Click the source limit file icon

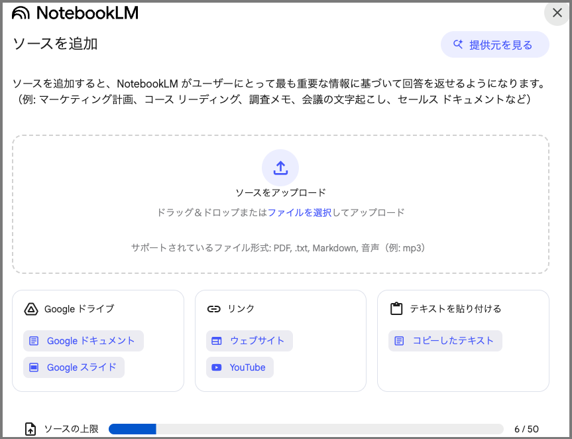click(30, 429)
